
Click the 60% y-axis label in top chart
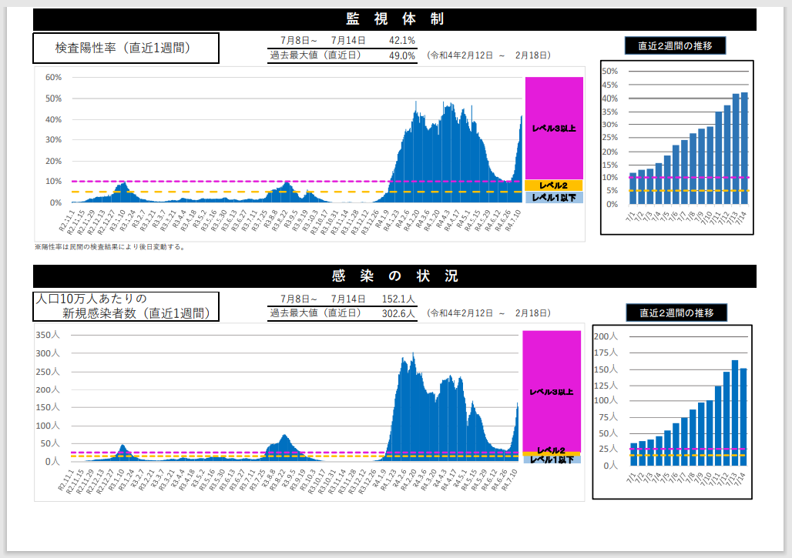point(53,78)
